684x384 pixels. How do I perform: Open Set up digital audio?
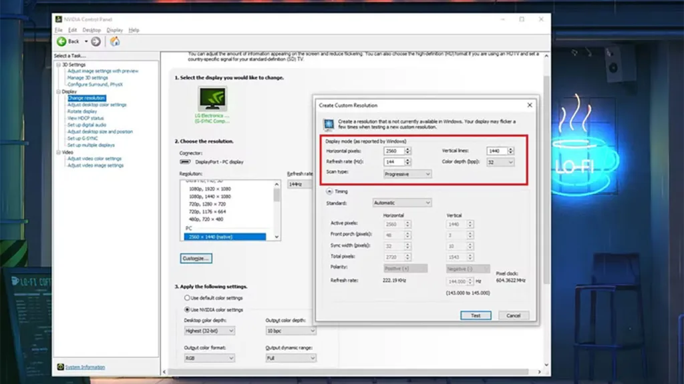87,125
